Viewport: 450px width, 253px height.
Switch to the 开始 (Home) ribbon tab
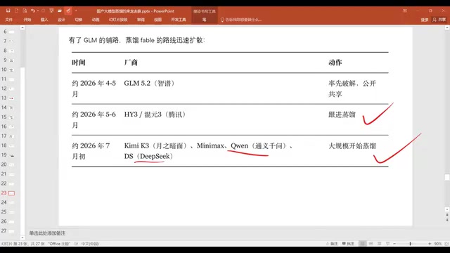coord(27,20)
